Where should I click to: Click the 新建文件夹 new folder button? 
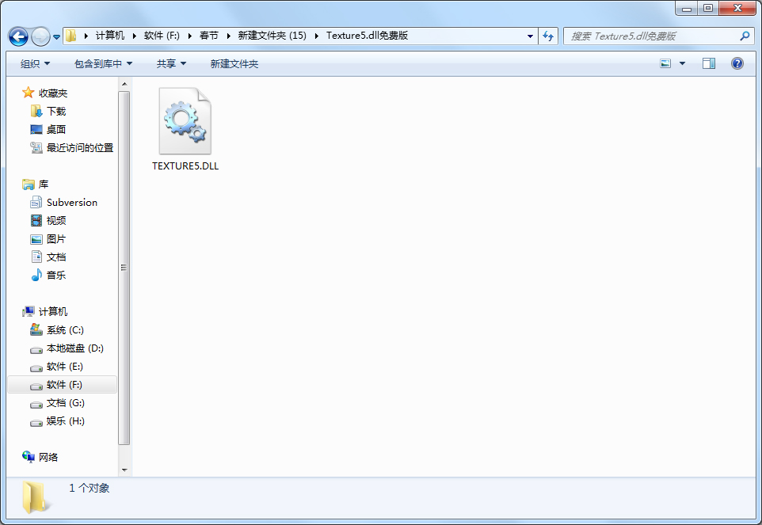point(234,63)
